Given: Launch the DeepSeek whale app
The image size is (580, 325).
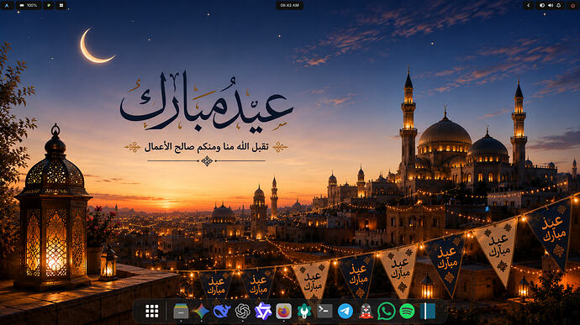Looking at the screenshot, I should 222,312.
